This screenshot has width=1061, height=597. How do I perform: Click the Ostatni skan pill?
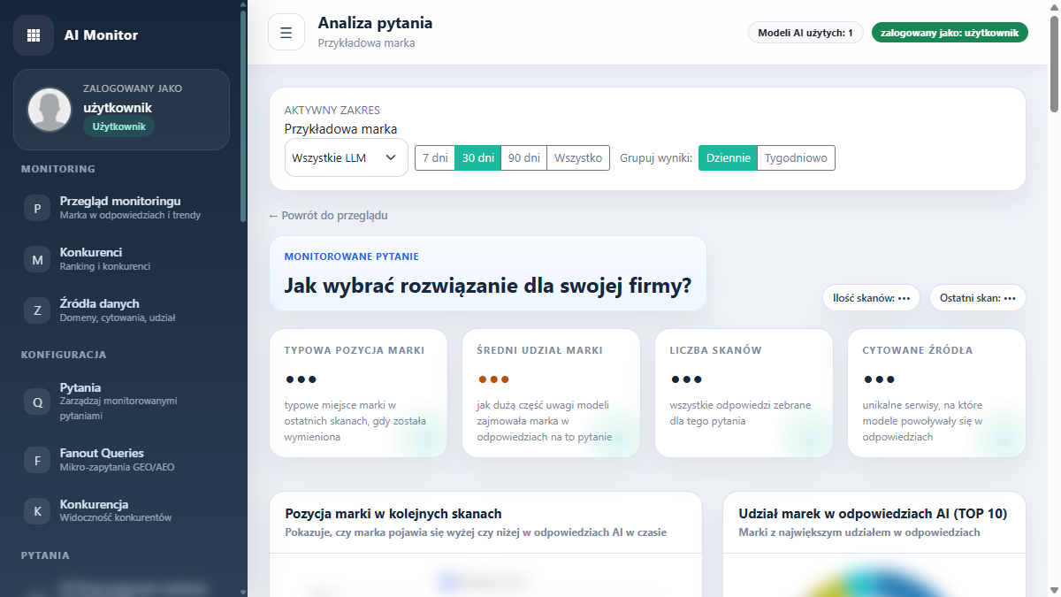click(x=978, y=298)
